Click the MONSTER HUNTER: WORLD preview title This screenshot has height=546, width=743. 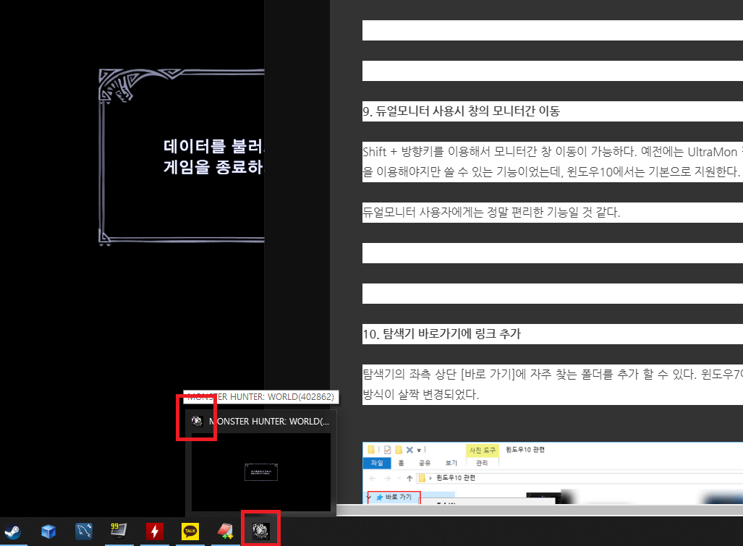269,421
